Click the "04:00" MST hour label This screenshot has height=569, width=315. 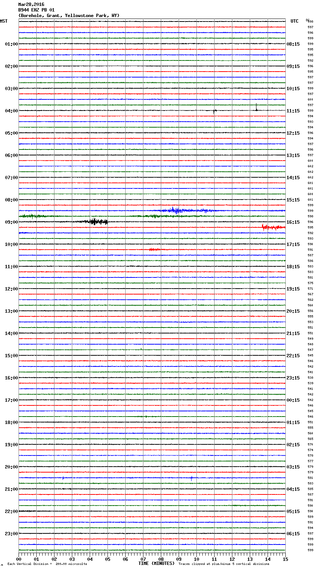(11, 111)
